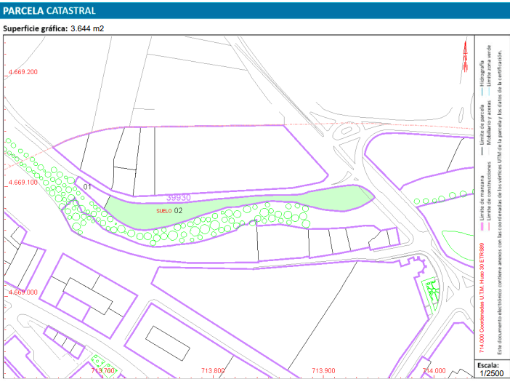
Task: Click block number 39930 label
Action: pyautogui.click(x=178, y=197)
